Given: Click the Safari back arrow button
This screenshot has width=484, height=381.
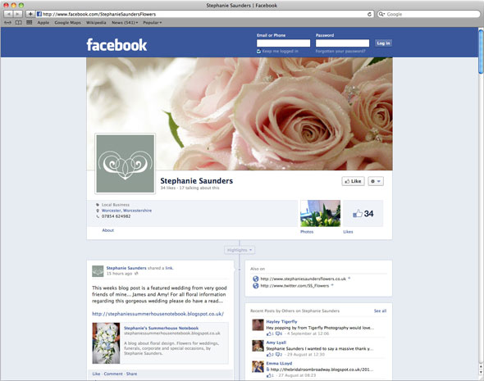Looking at the screenshot, I should click(x=8, y=14).
